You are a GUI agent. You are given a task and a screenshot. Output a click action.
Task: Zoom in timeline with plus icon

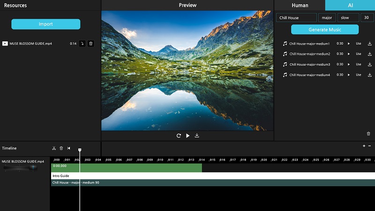364,146
